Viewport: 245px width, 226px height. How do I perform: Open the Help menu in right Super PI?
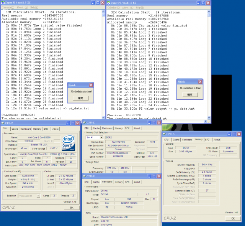(x=140, y=8)
